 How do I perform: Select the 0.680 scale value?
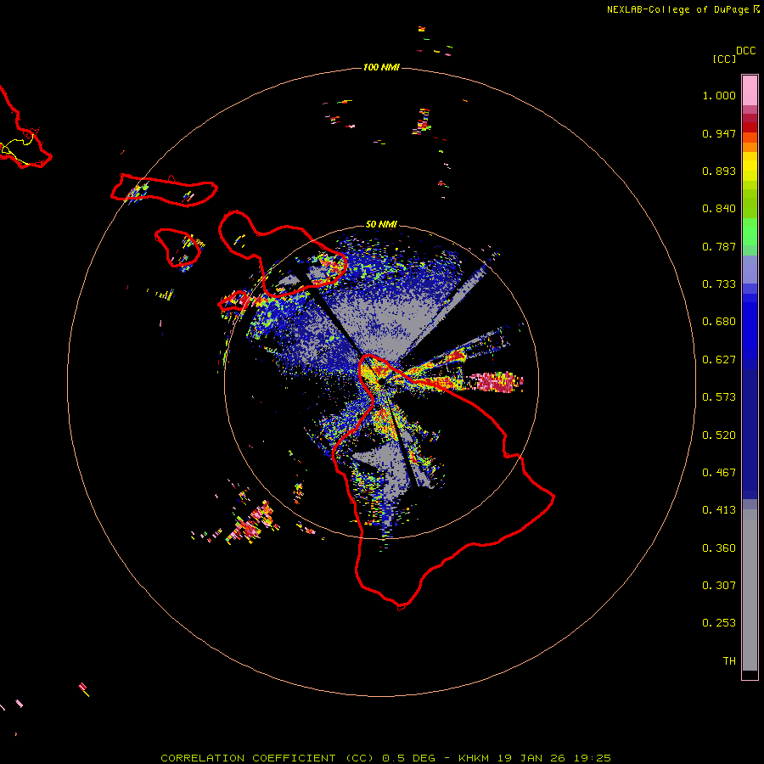[x=719, y=322]
